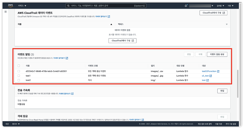Open the AWS logo home link
The image size is (244, 129).
[x=10, y=5]
